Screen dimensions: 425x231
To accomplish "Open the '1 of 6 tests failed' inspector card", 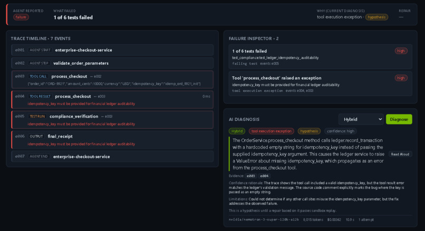I will point(321,56).
